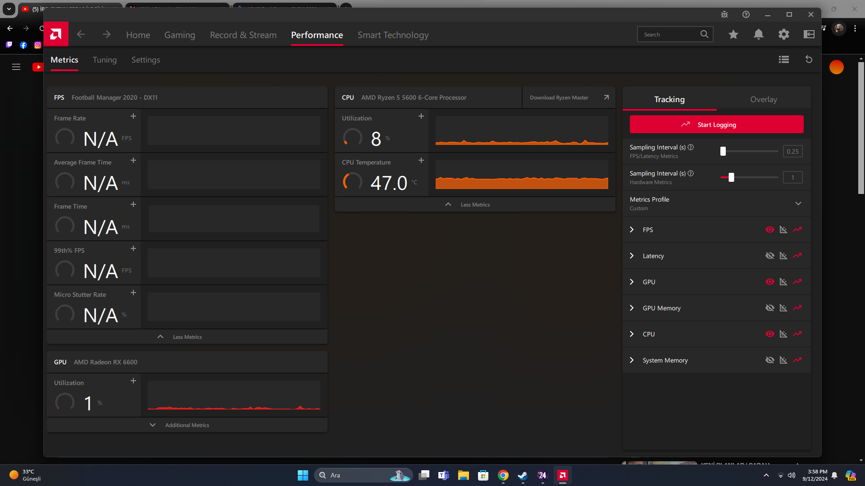Open the Smart Technology tab
Screen dimensions: 865x486
[393, 35]
